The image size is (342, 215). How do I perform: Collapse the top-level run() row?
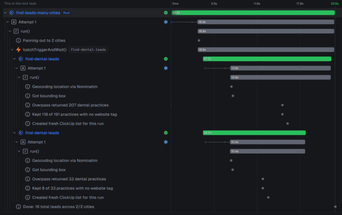[9, 31]
